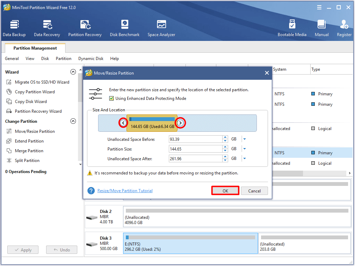This screenshot has height=266, width=355.
Task: Click the Type column header
Action: coord(331,69)
